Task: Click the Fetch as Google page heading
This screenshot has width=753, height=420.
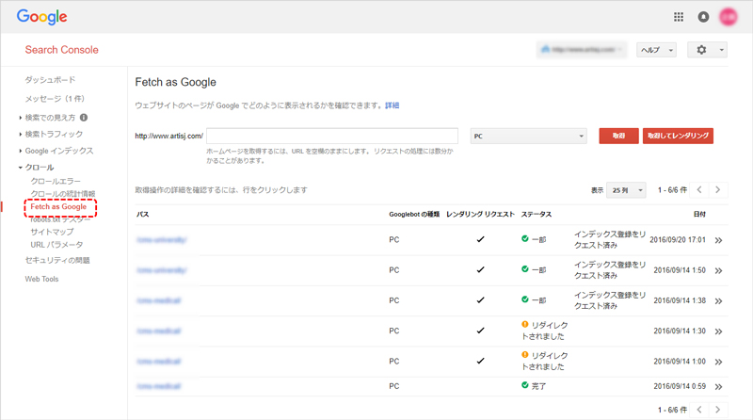Action: click(176, 82)
